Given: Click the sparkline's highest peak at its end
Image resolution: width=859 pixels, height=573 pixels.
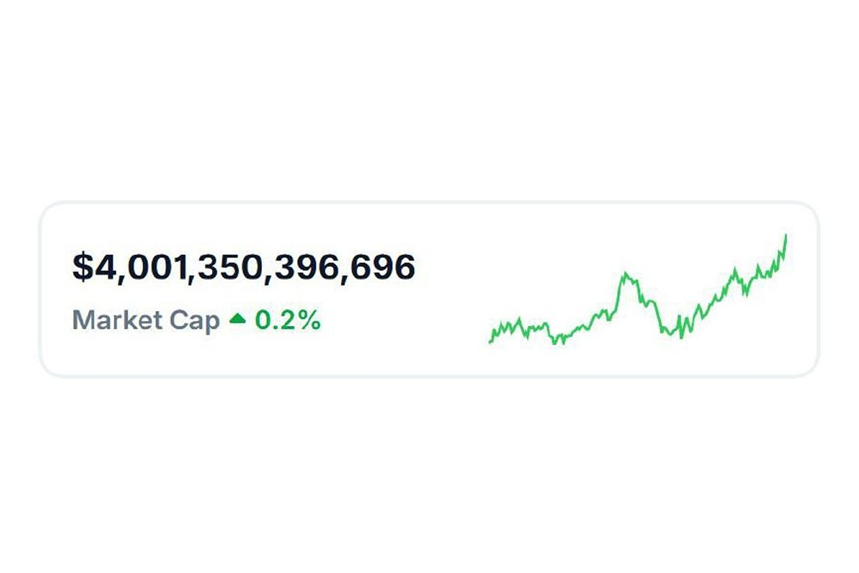Looking at the screenshot, I should [x=786, y=236].
